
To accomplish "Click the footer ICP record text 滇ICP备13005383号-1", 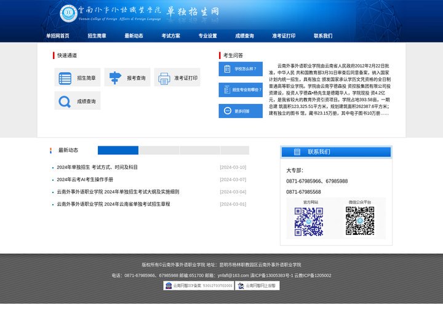I will point(272,275).
